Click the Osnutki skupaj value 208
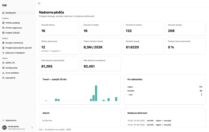 click(171, 31)
